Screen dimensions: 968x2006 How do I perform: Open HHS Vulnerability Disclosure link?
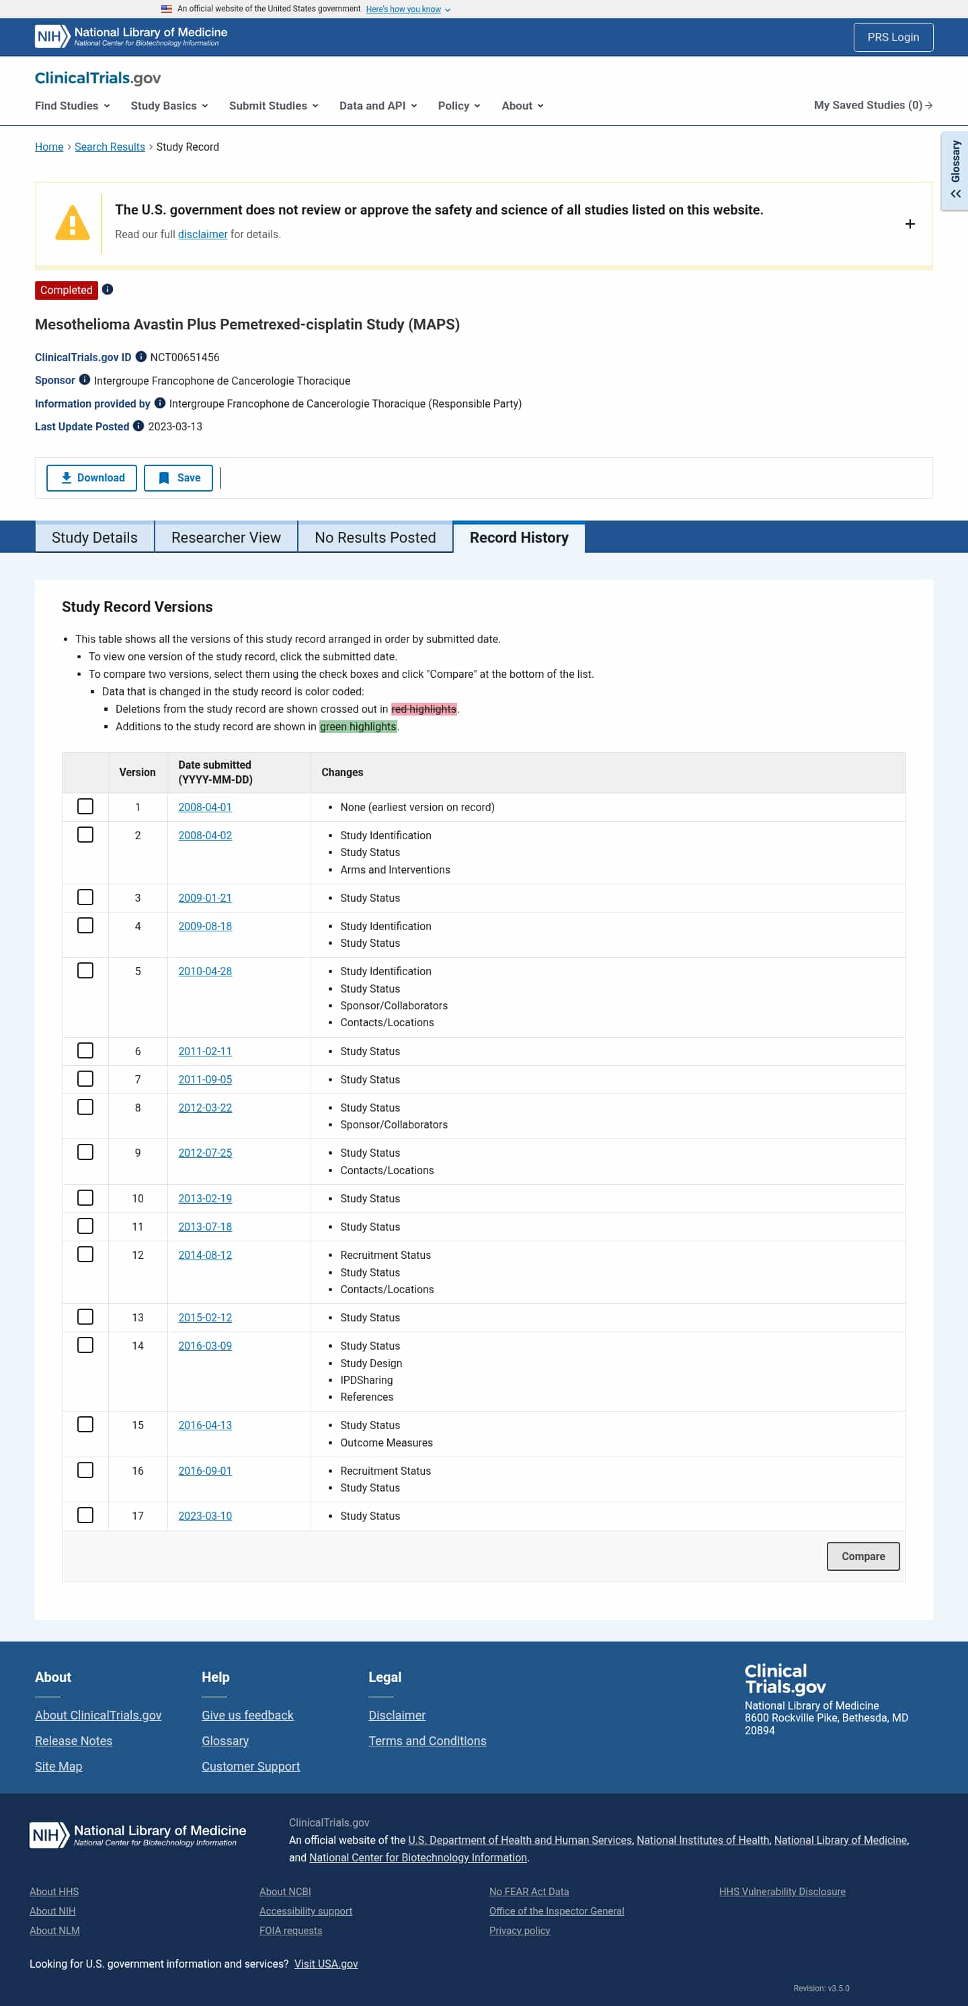(x=782, y=1892)
